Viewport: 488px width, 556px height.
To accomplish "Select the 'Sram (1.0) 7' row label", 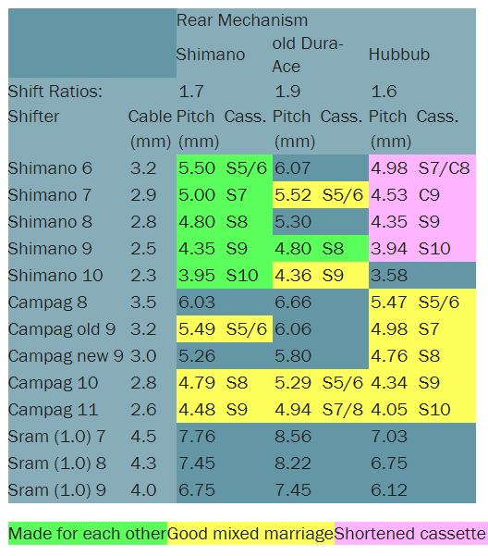I will click(x=57, y=437).
